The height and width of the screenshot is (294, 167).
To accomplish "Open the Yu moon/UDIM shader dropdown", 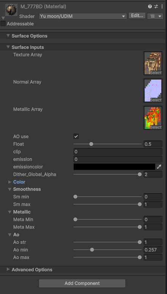I will [x=83, y=16].
